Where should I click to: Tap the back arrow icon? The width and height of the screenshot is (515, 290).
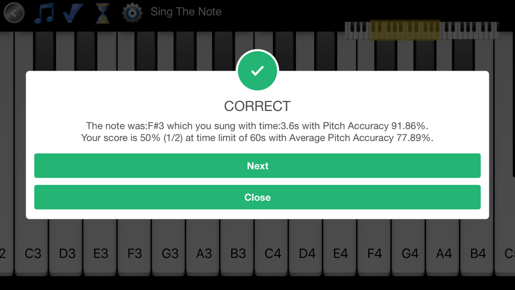point(14,13)
